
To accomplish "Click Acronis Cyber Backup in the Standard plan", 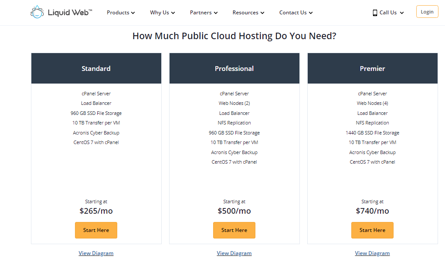I will click(96, 133).
